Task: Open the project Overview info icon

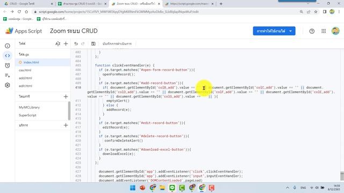Action: pyautogui.click(x=8, y=46)
